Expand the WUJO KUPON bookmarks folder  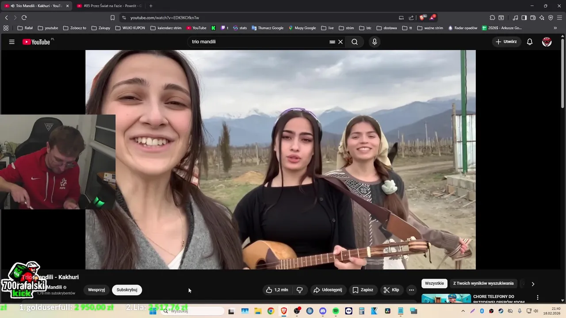pos(130,28)
